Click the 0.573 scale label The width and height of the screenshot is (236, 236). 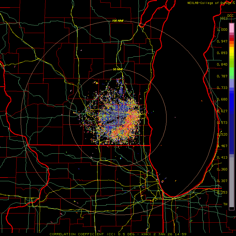click(x=222, y=122)
